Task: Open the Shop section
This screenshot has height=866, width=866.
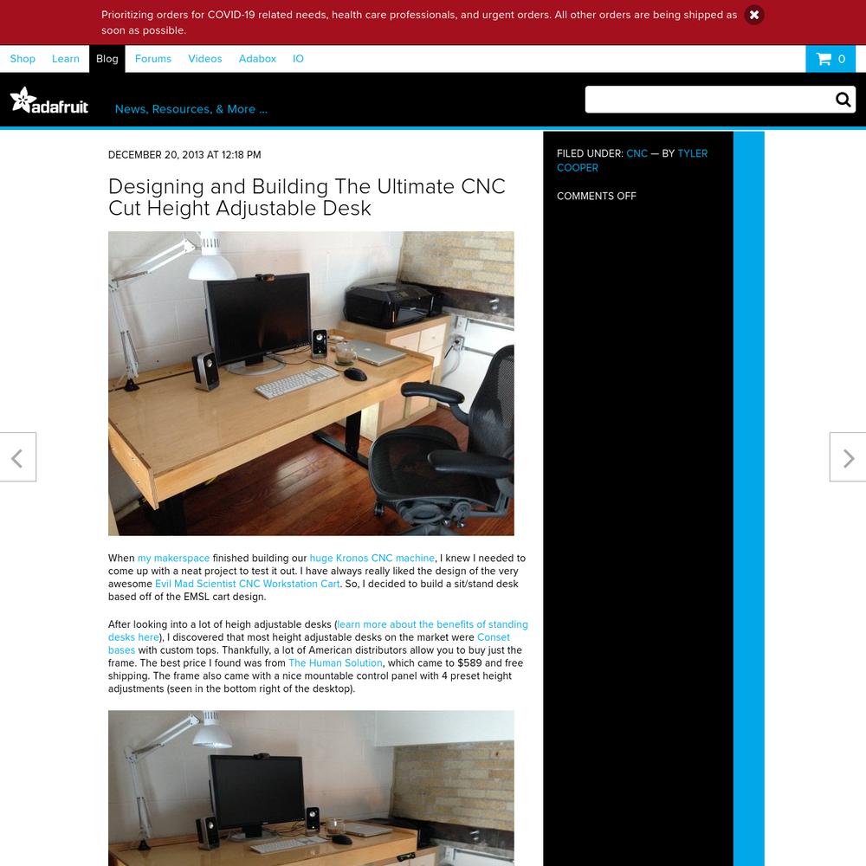Action: click(x=23, y=59)
